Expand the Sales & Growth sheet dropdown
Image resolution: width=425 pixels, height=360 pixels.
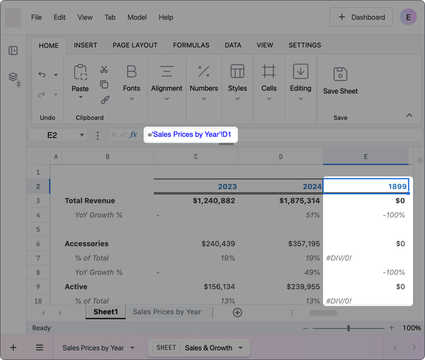point(240,348)
